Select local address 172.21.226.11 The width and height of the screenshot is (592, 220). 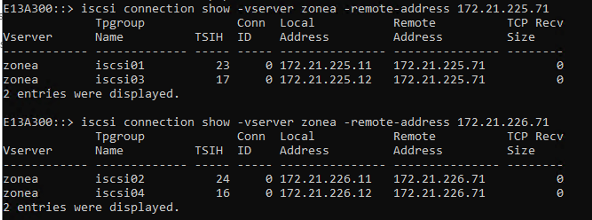(325, 179)
